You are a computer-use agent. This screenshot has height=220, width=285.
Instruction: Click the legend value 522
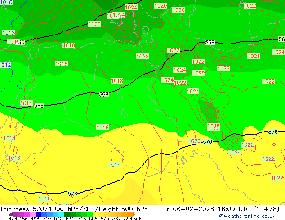click(58, 218)
